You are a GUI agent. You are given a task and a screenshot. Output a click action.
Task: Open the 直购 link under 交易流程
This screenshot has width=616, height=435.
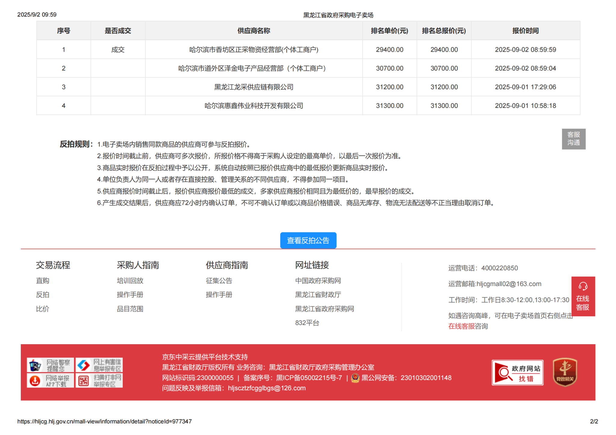pyautogui.click(x=42, y=281)
